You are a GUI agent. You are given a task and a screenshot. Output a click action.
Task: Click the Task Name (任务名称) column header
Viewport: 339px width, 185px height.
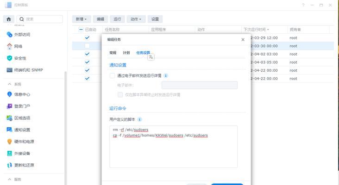(x=112, y=30)
